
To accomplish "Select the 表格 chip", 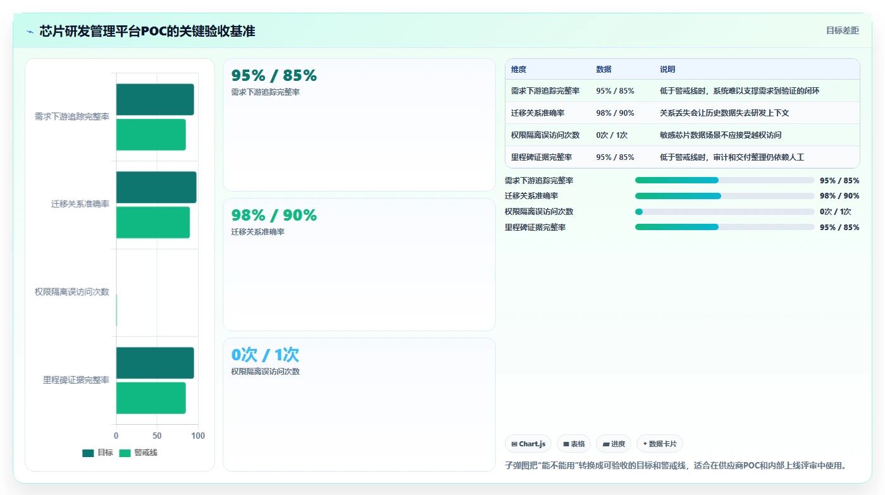I will coord(574,444).
